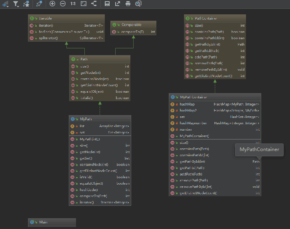Click the field icon beside hashMap
This screenshot has height=229, width=290.
(172, 104)
